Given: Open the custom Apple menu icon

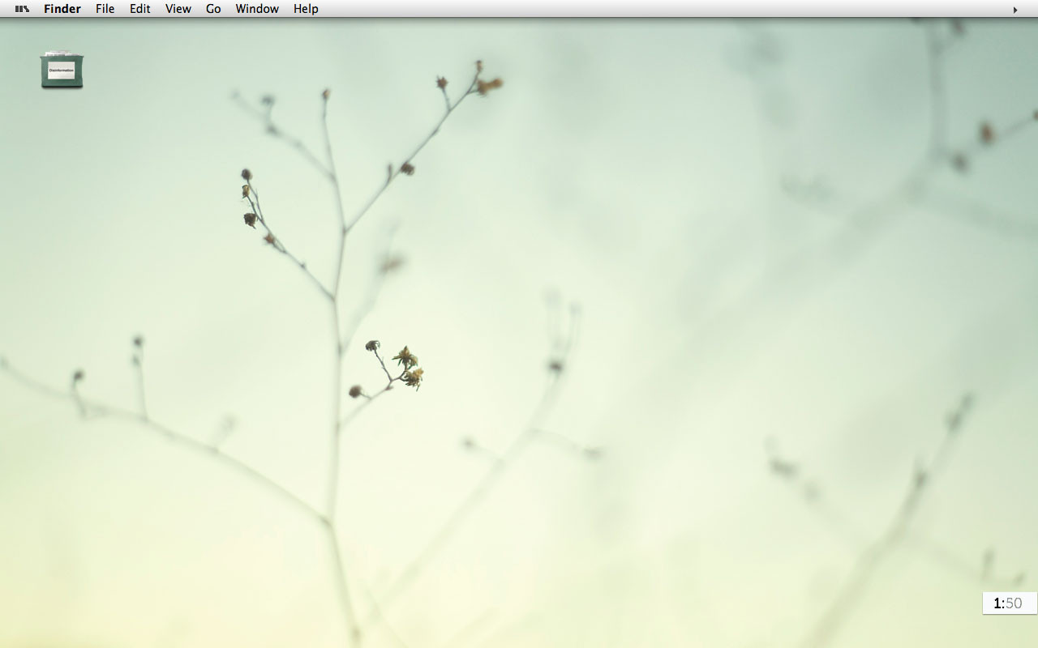Looking at the screenshot, I should click(x=22, y=9).
